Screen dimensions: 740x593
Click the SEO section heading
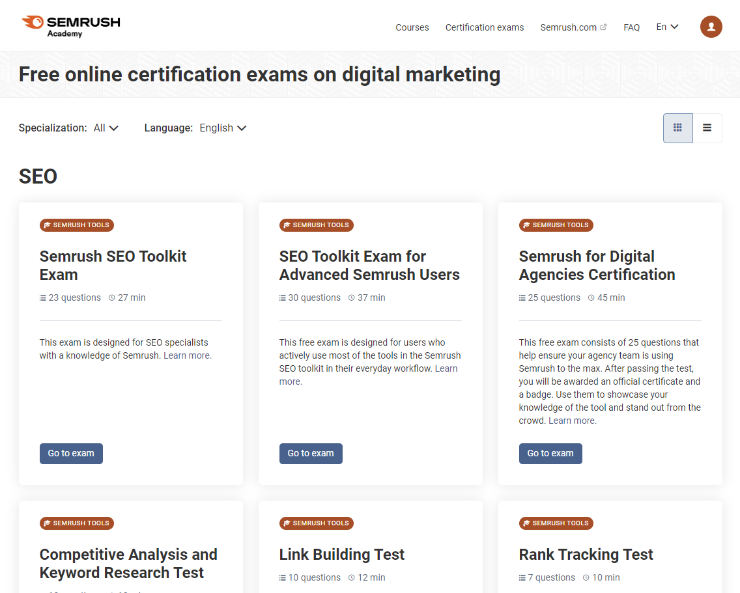(38, 176)
